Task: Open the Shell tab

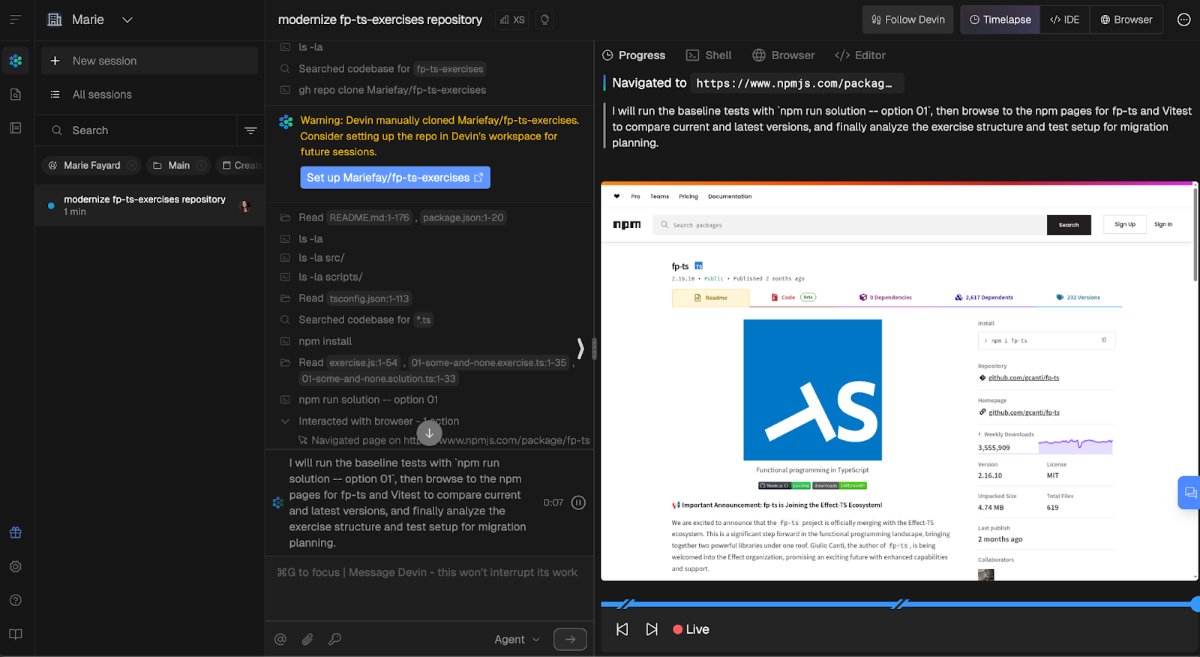Action: pos(709,55)
